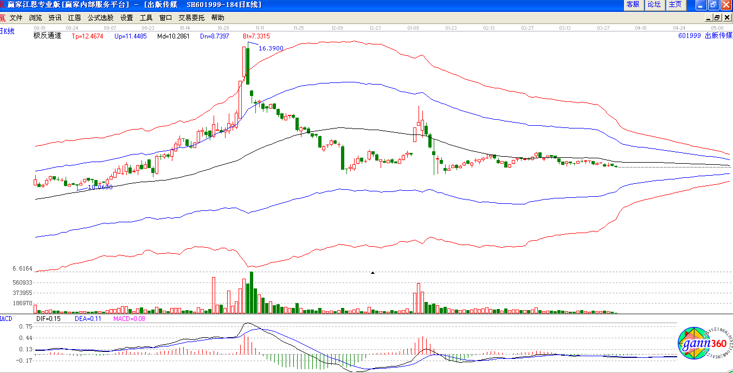Viewport: 733px width, 373px height.
Task: Click the 10.0600 low price label
Action: (x=100, y=187)
